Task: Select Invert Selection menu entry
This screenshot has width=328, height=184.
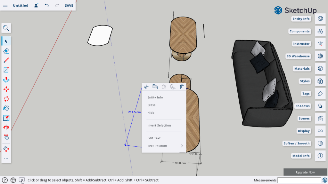Action: point(159,126)
